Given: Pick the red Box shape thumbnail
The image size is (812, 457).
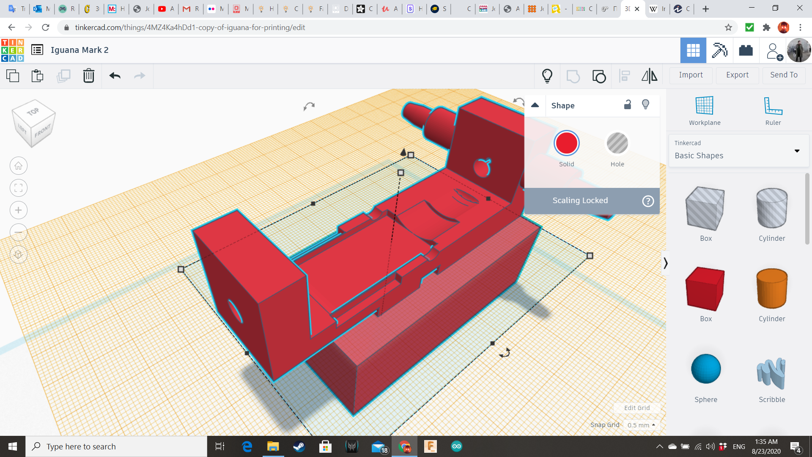Looking at the screenshot, I should pos(705,289).
